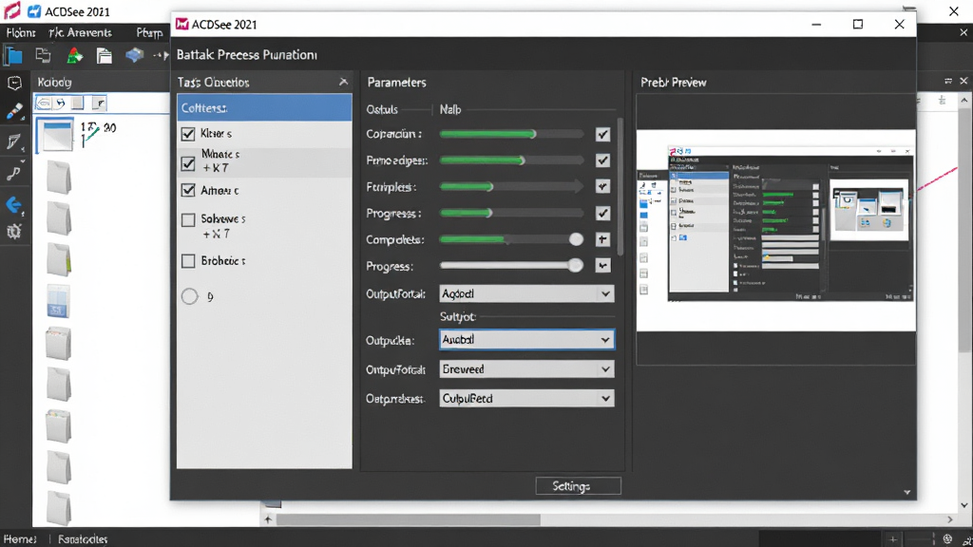
Task: Click the globe icon in the bottom status bar
Action: click(947, 539)
